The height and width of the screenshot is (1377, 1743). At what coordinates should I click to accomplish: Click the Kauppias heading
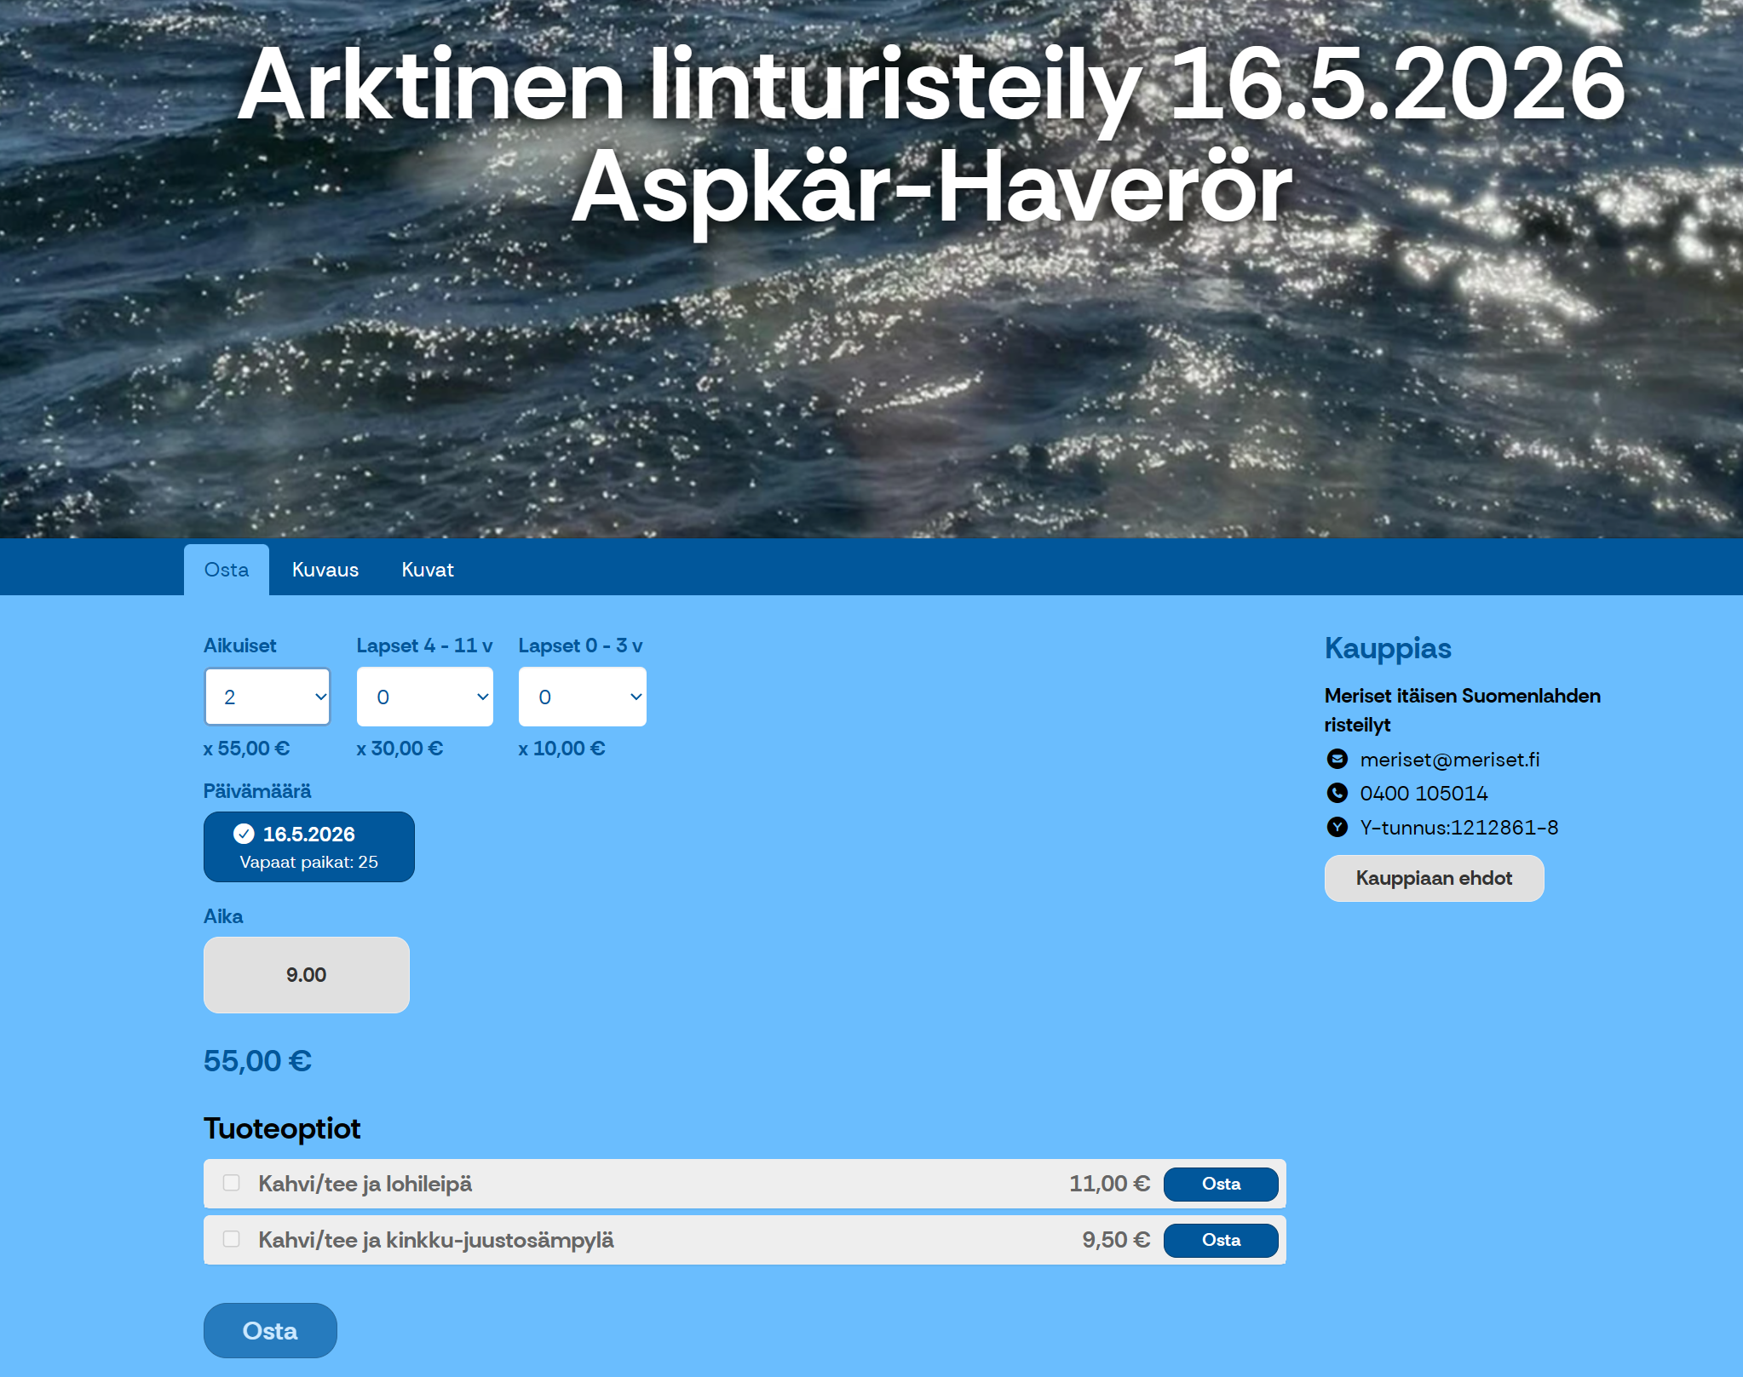pos(1388,648)
